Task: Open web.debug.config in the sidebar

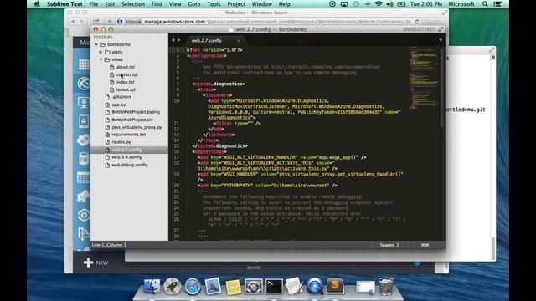Action: point(130,165)
